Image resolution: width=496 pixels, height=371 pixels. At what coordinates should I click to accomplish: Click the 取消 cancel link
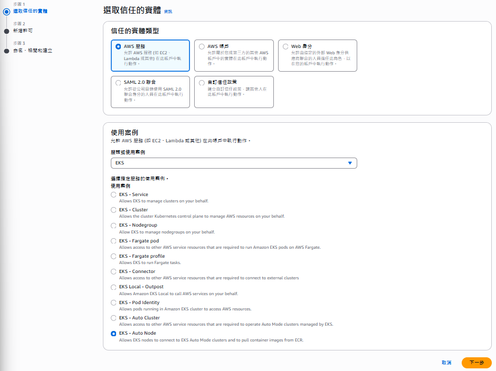(446, 363)
